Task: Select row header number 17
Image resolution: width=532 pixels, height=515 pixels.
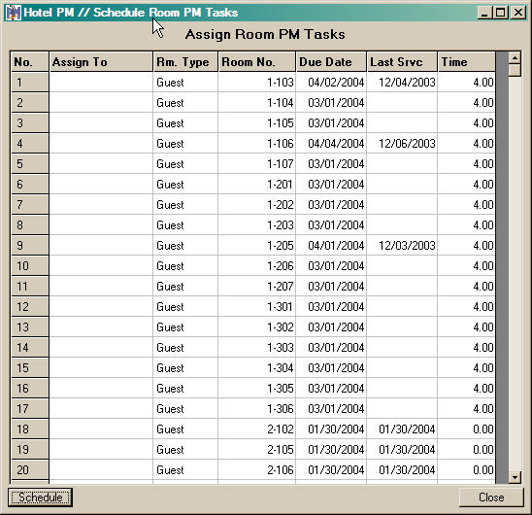Action: pyautogui.click(x=30, y=409)
